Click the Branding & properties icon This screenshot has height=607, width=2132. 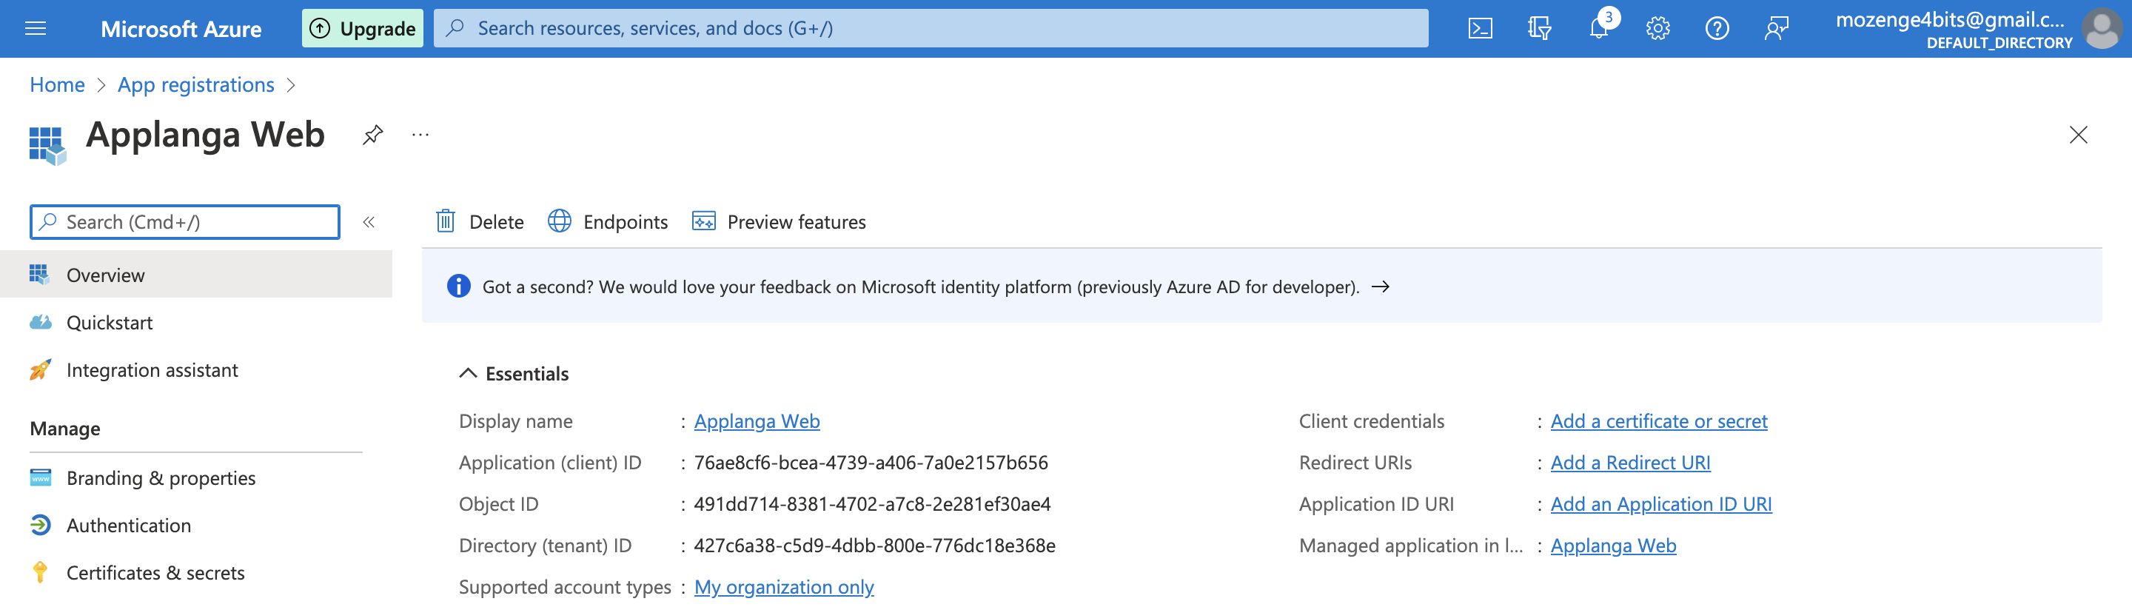click(x=41, y=477)
